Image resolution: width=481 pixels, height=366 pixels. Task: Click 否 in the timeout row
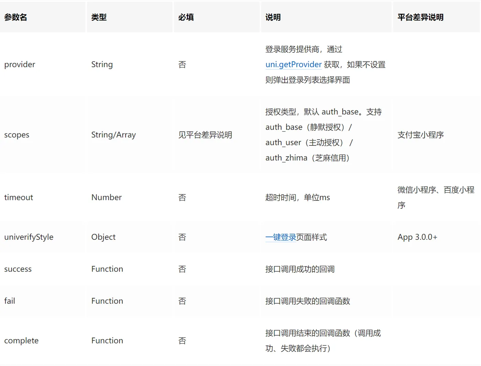pyautogui.click(x=182, y=197)
